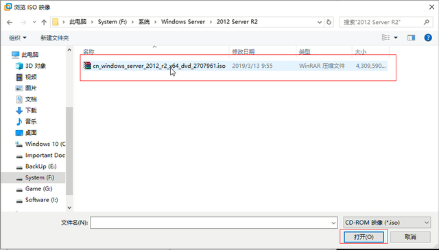Change view layout icon
Viewport: 439px width, 250px height.
click(x=385, y=38)
